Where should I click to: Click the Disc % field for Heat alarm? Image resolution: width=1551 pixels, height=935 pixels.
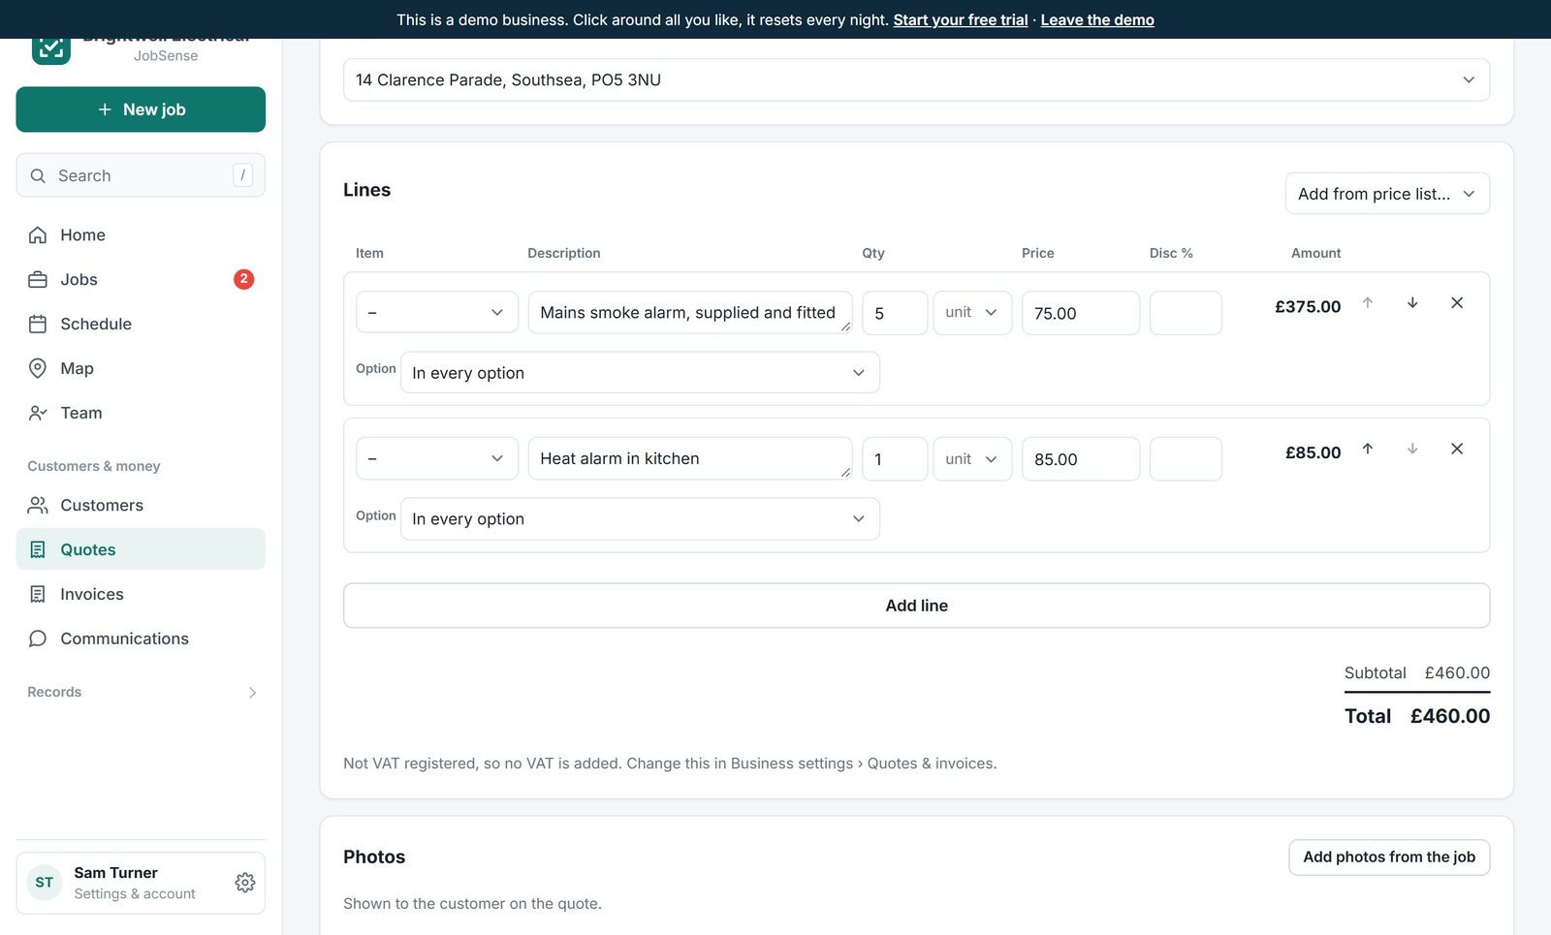tap(1186, 458)
